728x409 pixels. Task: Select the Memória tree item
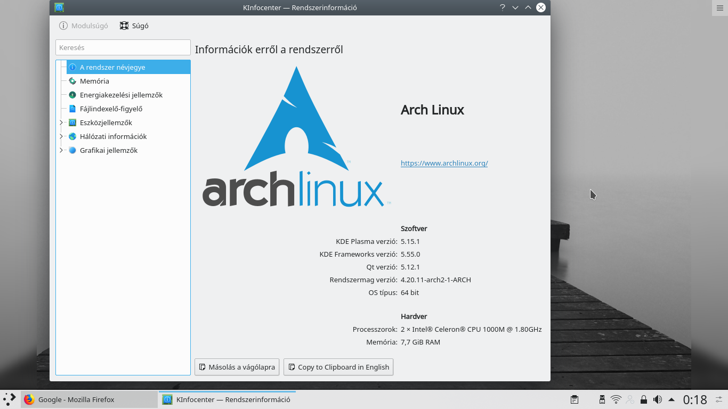pyautogui.click(x=94, y=81)
